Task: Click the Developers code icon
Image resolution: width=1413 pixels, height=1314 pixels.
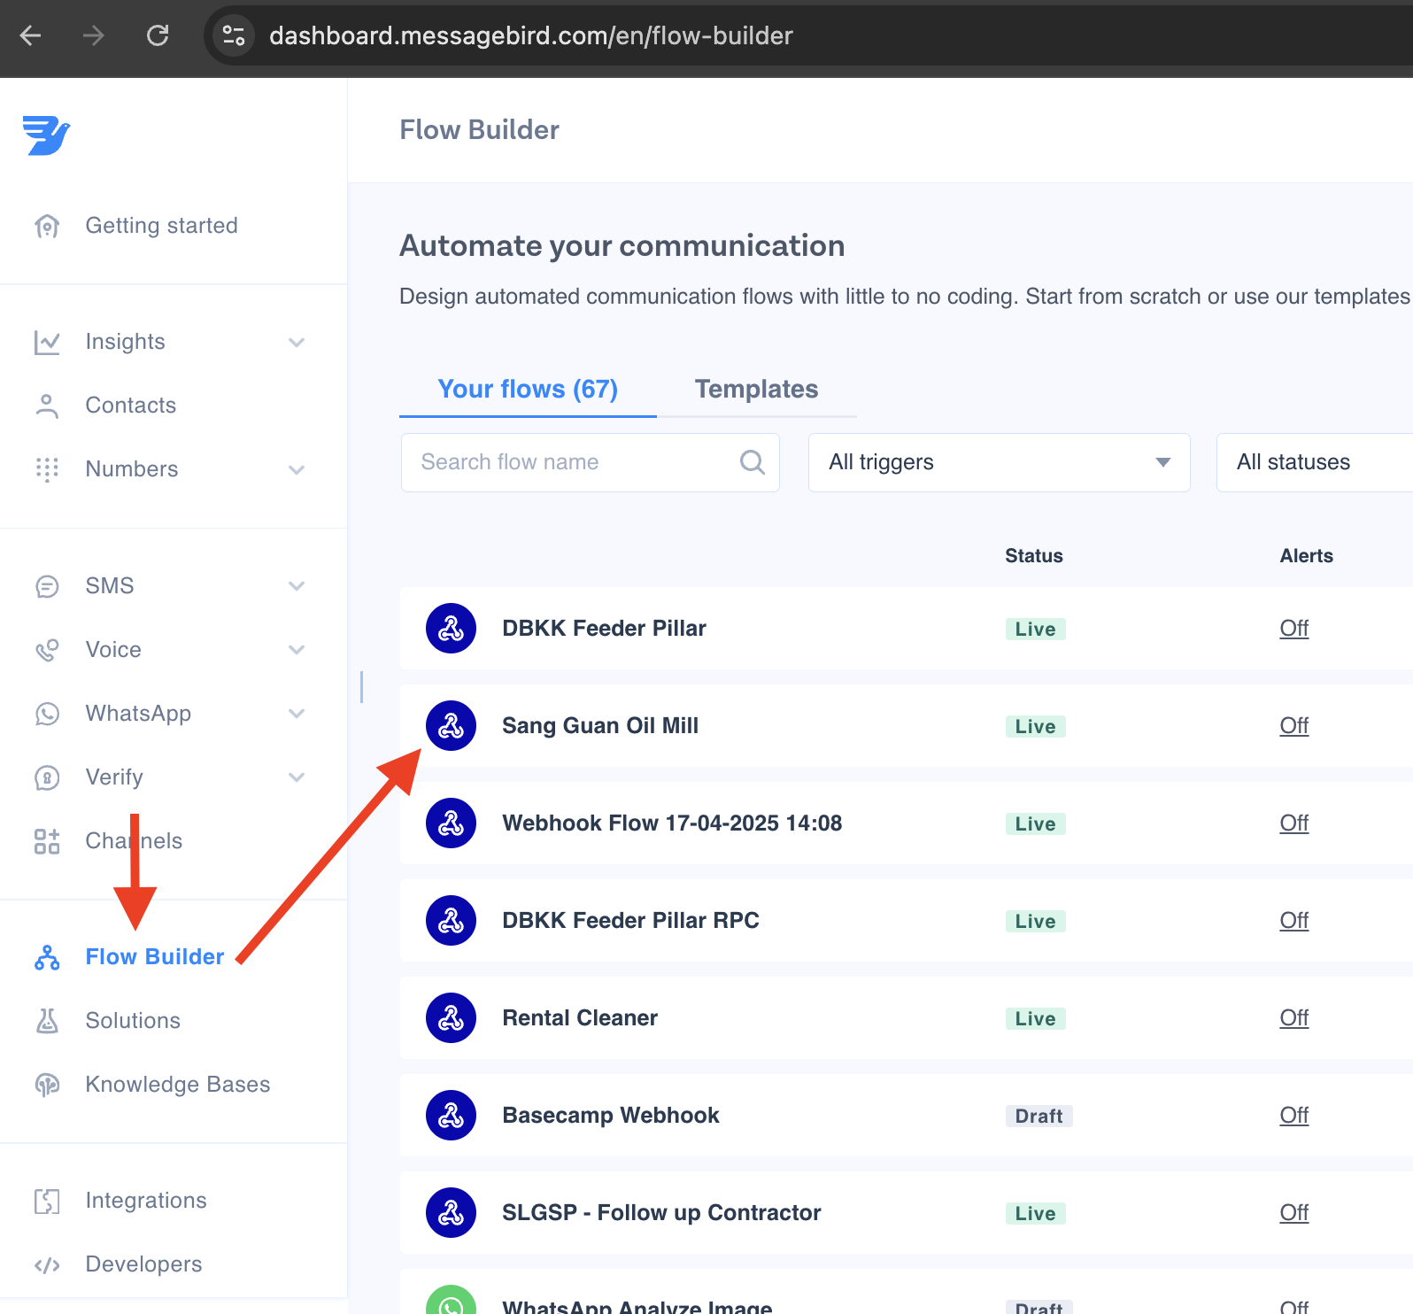Action: coord(47,1264)
